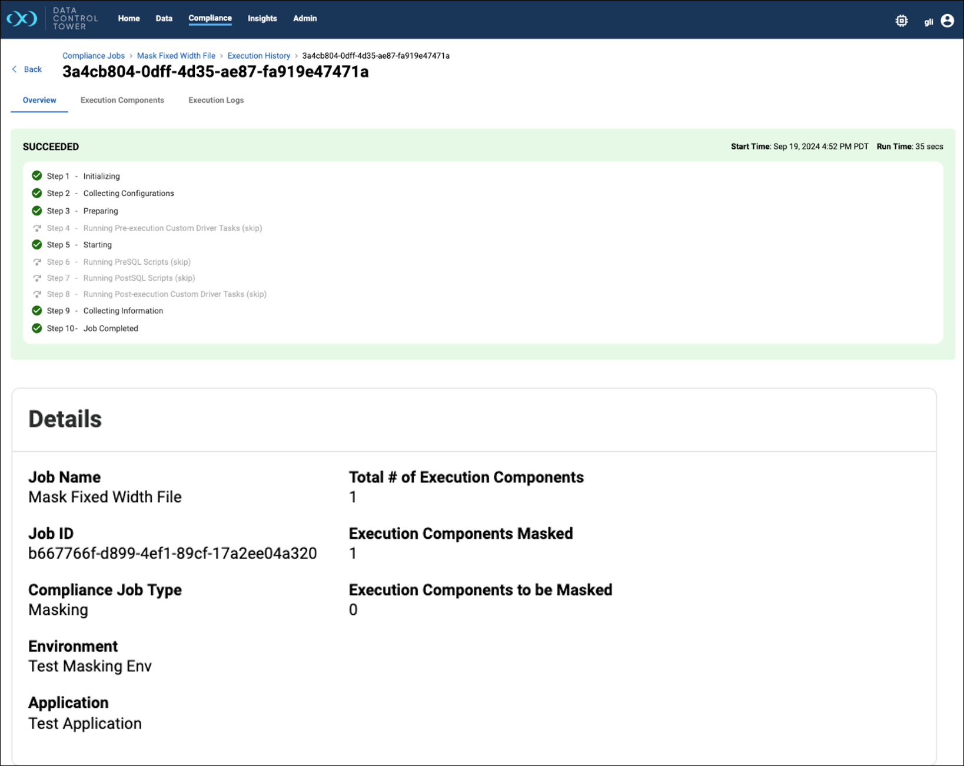
Task: Click the green checkmark for Step 10 Job Completed
Action: [x=37, y=328]
